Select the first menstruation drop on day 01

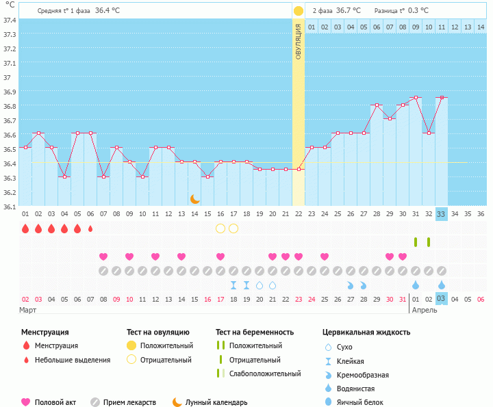(25, 228)
